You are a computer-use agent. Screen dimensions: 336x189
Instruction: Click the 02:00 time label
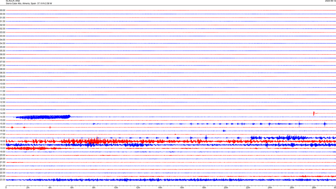click(x=2, y=25)
